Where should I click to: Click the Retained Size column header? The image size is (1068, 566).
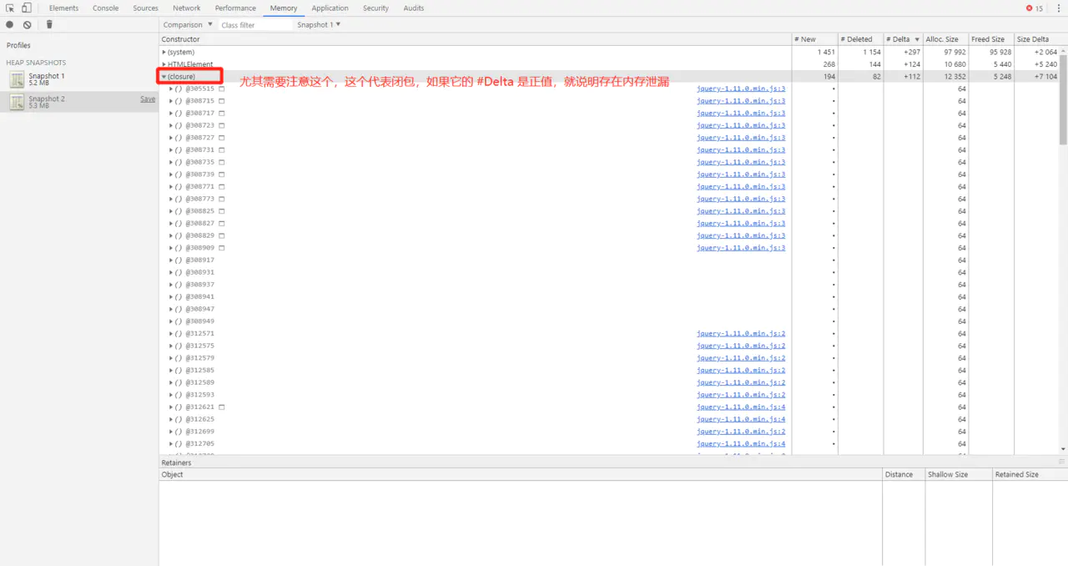tap(1030, 474)
